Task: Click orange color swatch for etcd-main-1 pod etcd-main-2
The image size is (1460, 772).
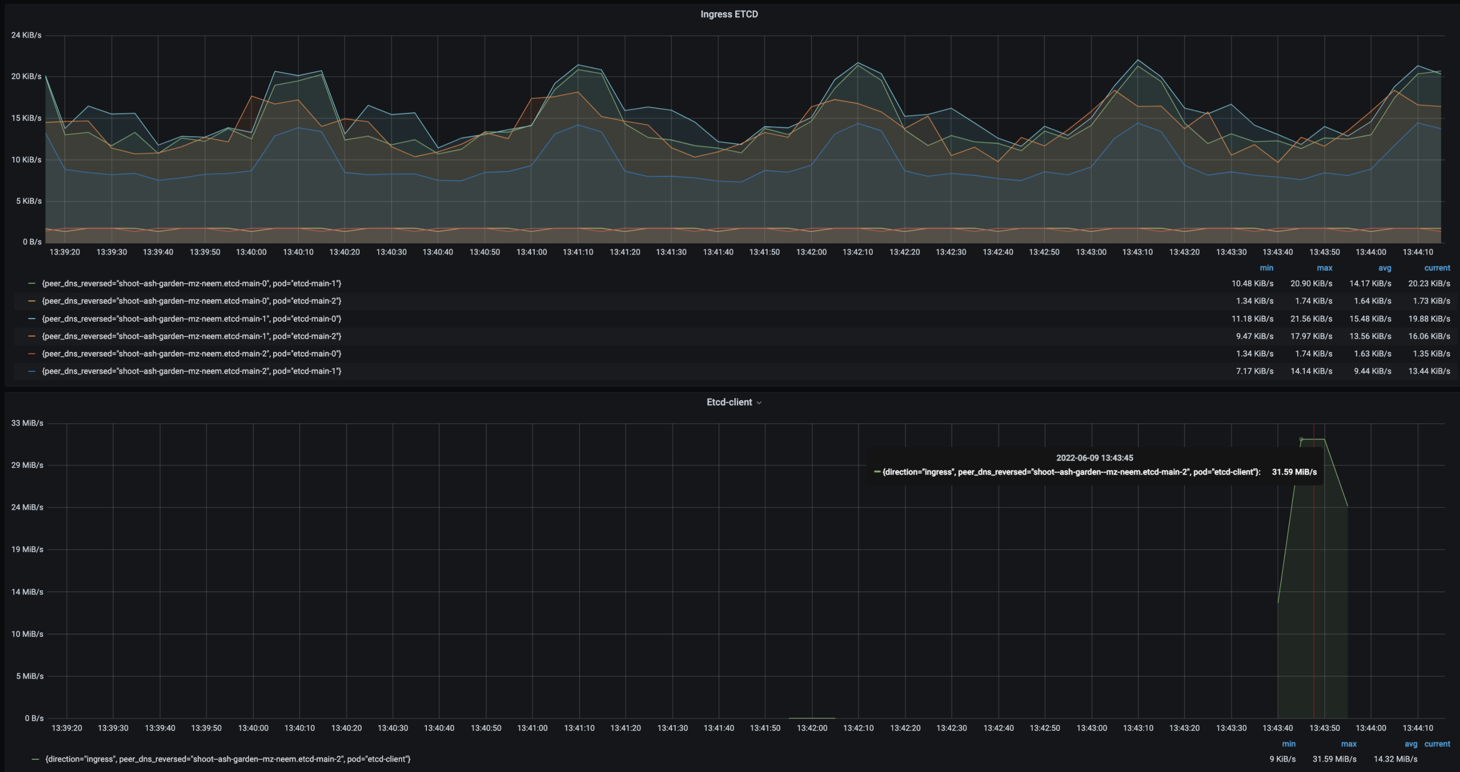Action: 32,336
